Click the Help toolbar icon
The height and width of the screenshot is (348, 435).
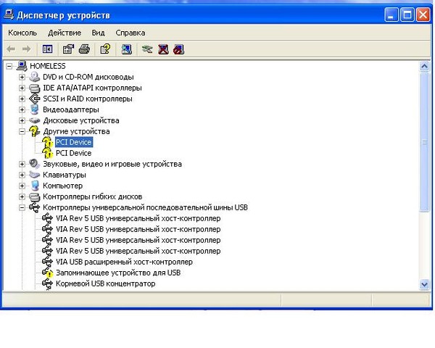tap(105, 49)
